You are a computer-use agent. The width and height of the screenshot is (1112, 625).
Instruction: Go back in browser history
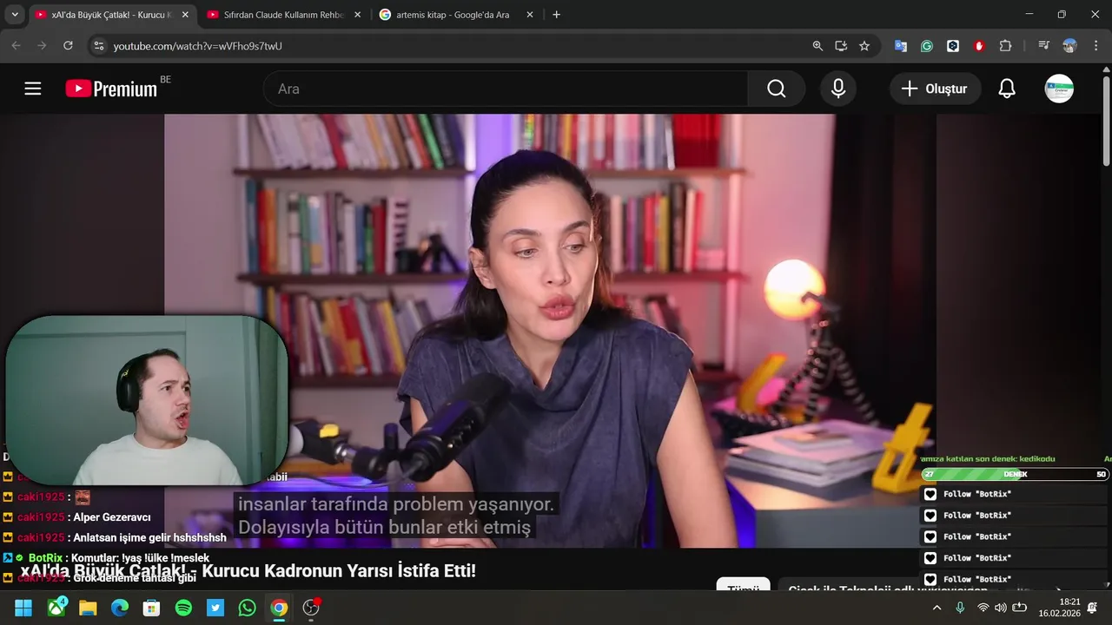[16, 46]
